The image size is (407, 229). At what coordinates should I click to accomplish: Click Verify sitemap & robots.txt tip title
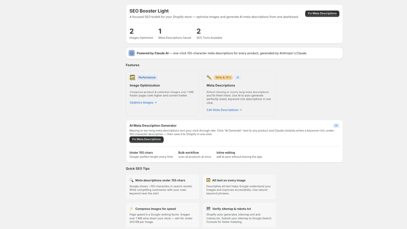click(232, 209)
